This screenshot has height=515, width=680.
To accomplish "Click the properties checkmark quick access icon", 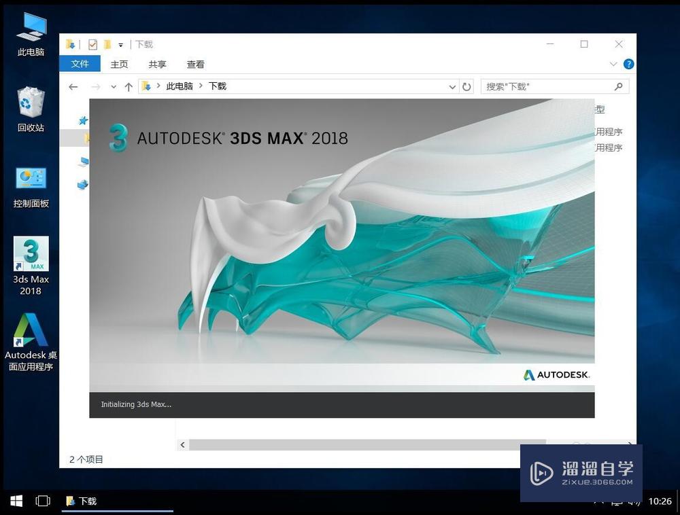I will point(92,44).
